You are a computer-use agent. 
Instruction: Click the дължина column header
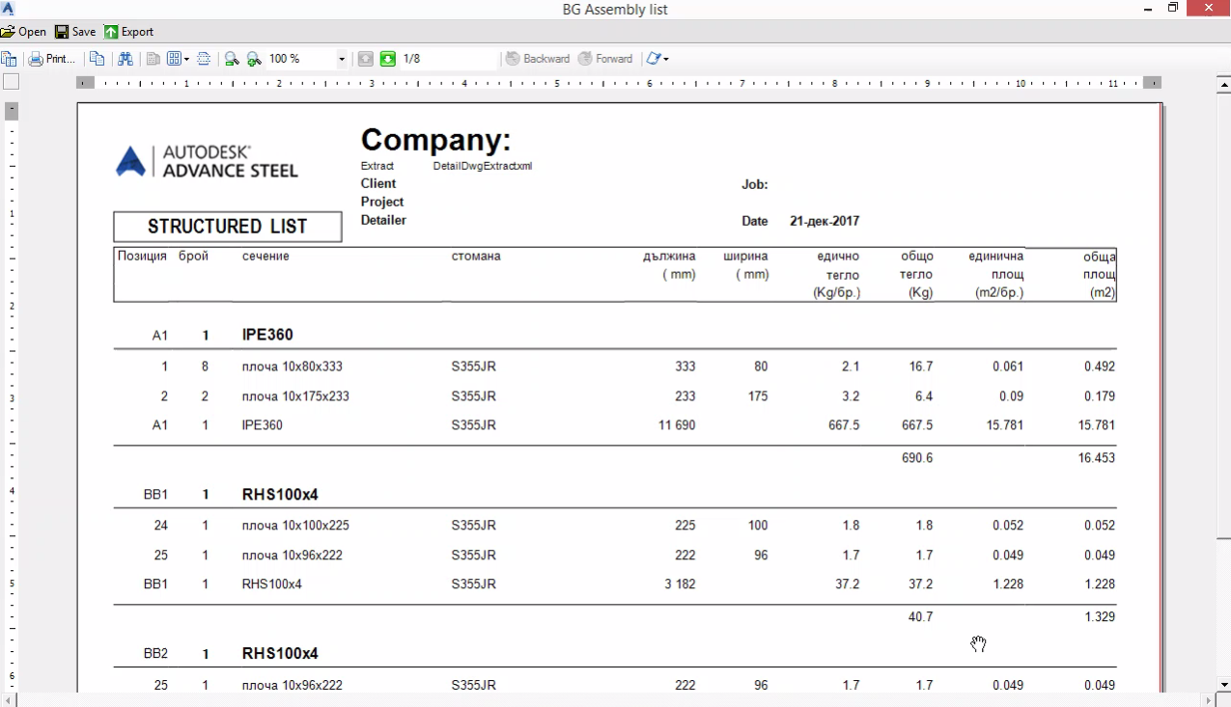click(669, 257)
